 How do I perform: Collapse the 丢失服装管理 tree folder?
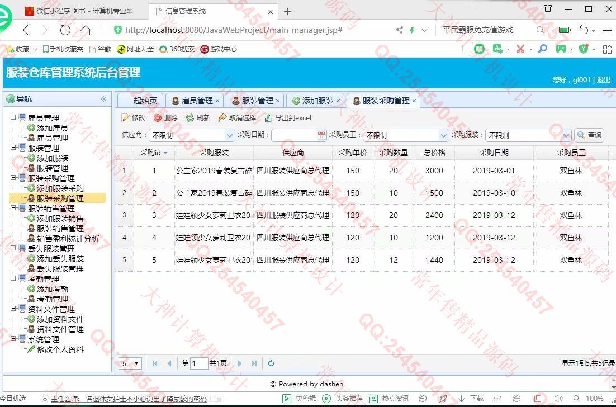tap(13, 248)
